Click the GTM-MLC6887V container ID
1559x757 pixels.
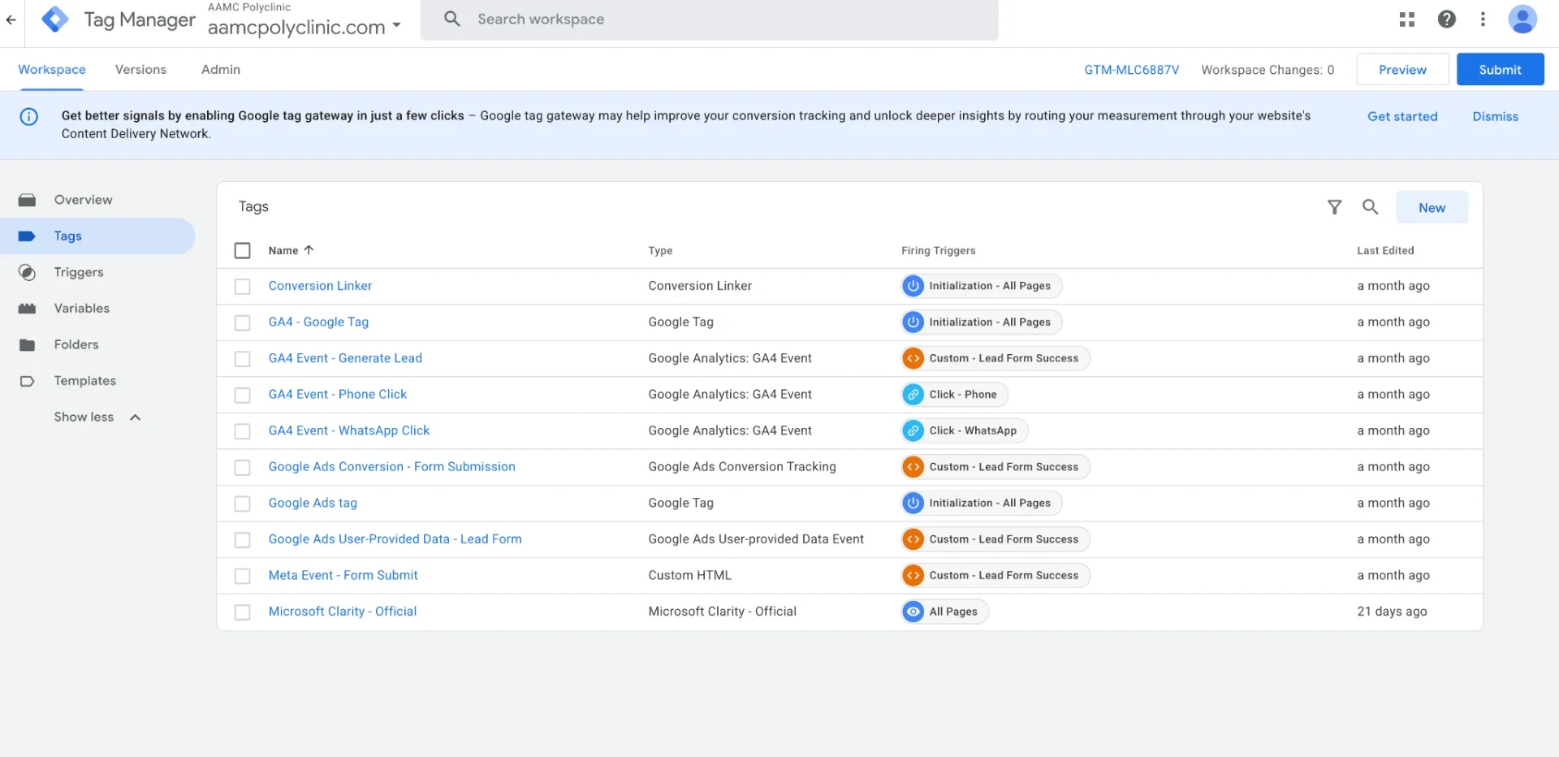point(1131,70)
